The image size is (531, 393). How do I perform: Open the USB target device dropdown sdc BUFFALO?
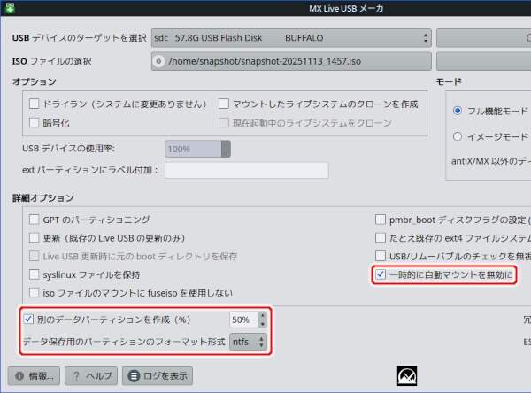(291, 38)
